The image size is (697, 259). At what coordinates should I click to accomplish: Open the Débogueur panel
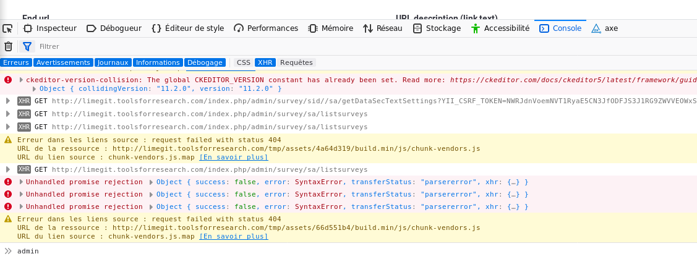[x=114, y=28]
